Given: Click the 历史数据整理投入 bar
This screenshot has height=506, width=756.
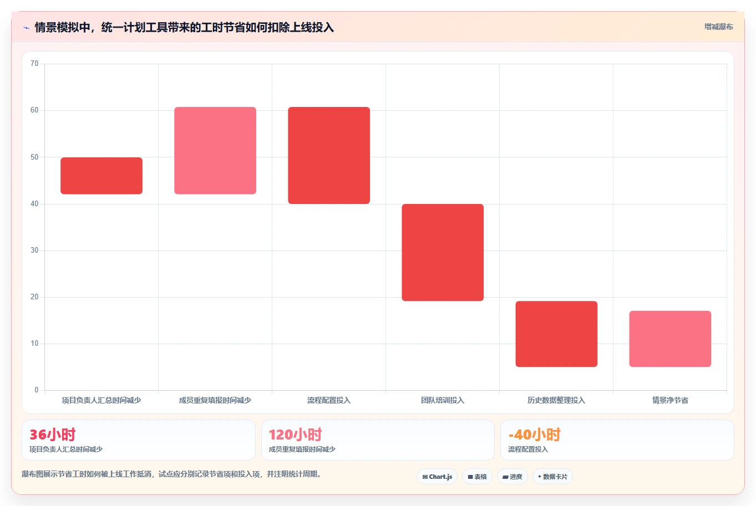Looking at the screenshot, I should (556, 334).
